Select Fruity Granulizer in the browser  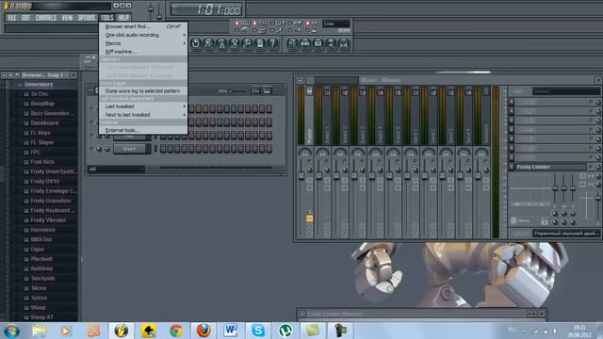click(50, 201)
